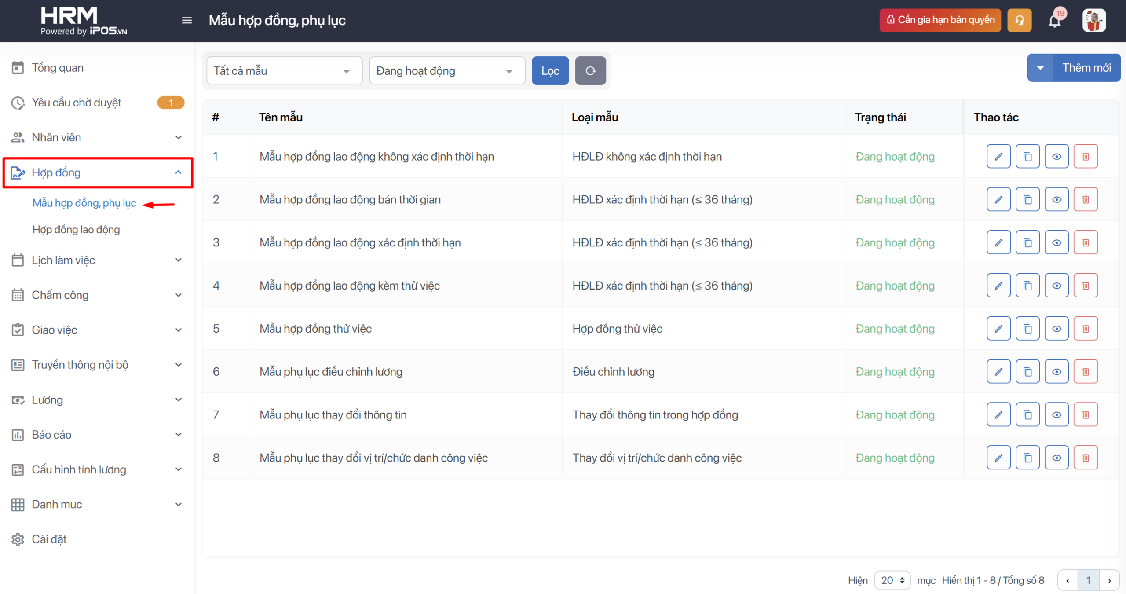Image resolution: width=1126 pixels, height=594 pixels.
Task: Click 'Cần gia hạn bản quyền' button
Action: 940,20
